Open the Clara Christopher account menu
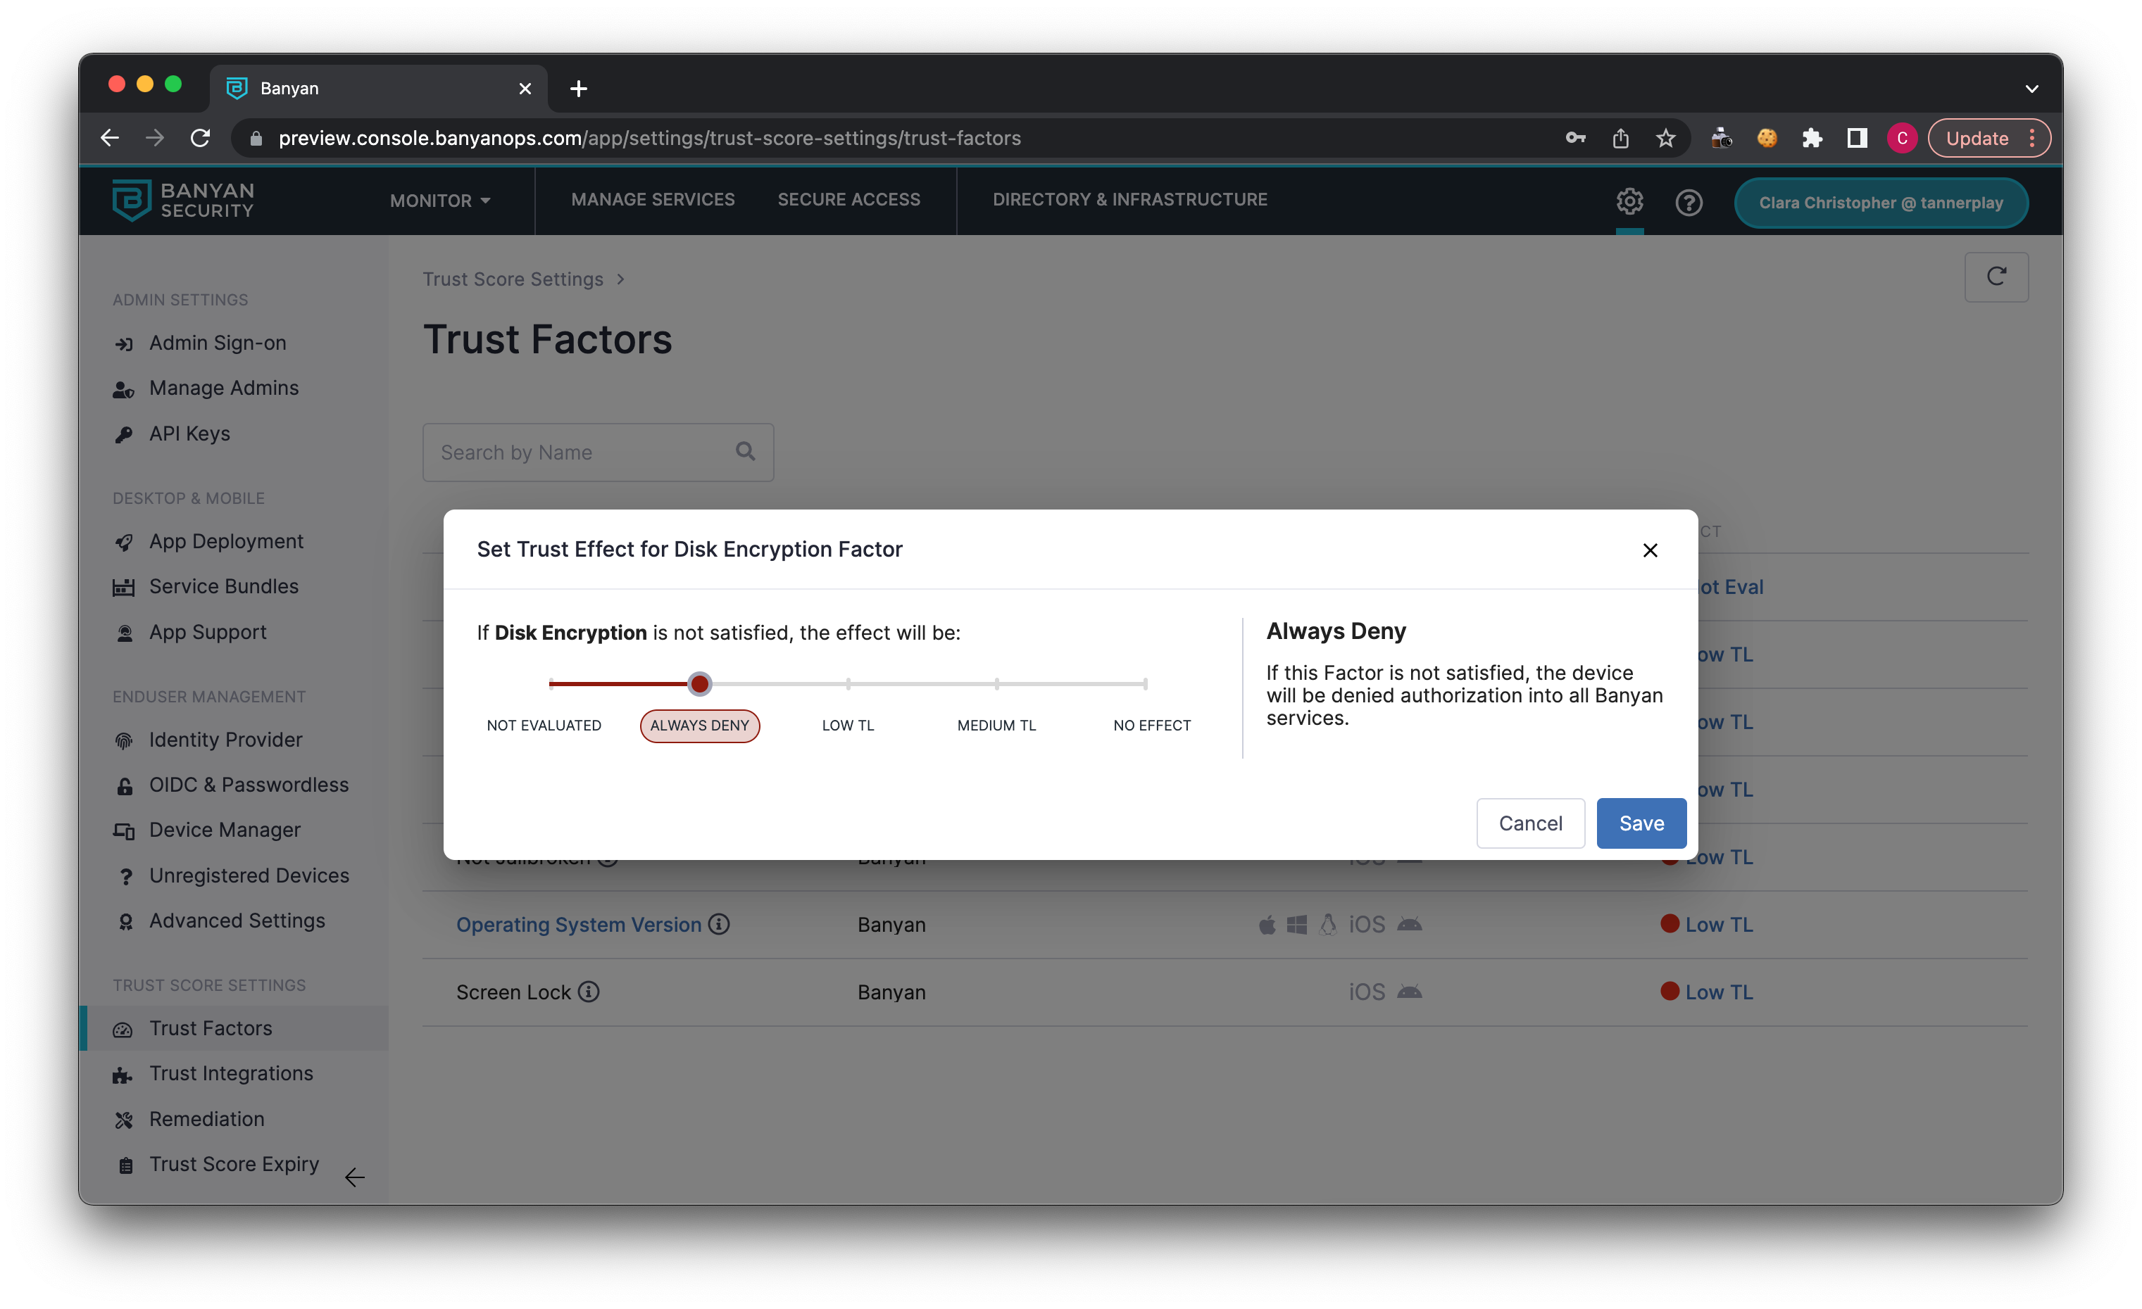This screenshot has width=2142, height=1309. click(x=1880, y=203)
